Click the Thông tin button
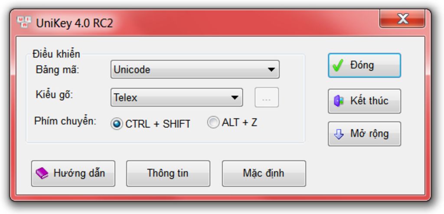Screen dimensions: 444x214 point(168,173)
